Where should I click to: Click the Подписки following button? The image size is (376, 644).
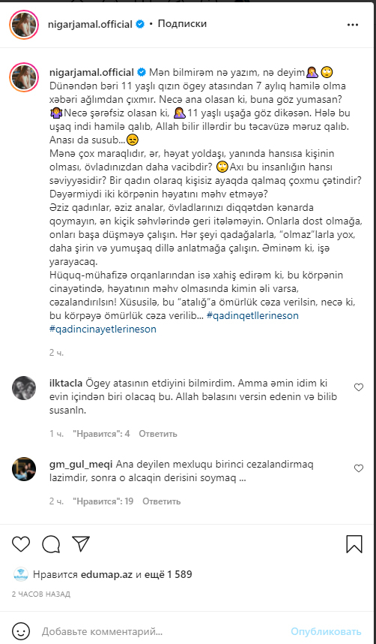(x=182, y=24)
